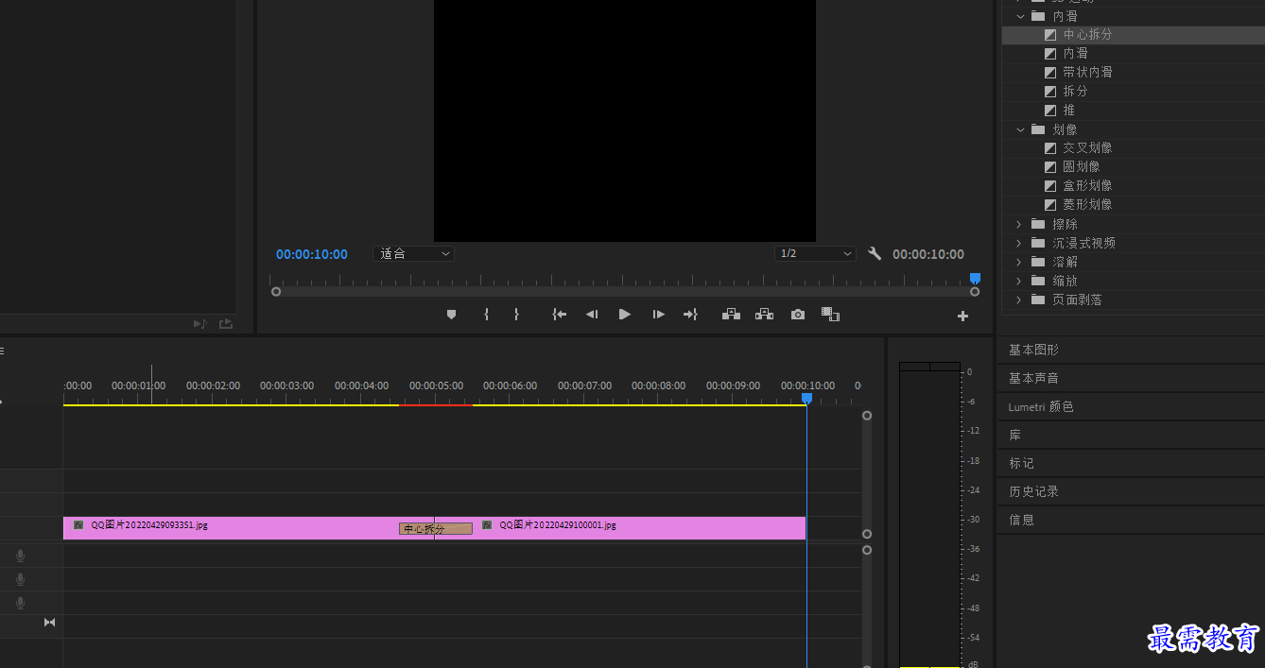Expand the 溶解 folder
This screenshot has width=1265, height=668.
tap(1019, 262)
